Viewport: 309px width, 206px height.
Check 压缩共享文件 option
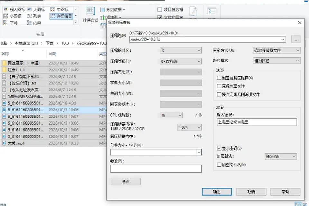219,86
